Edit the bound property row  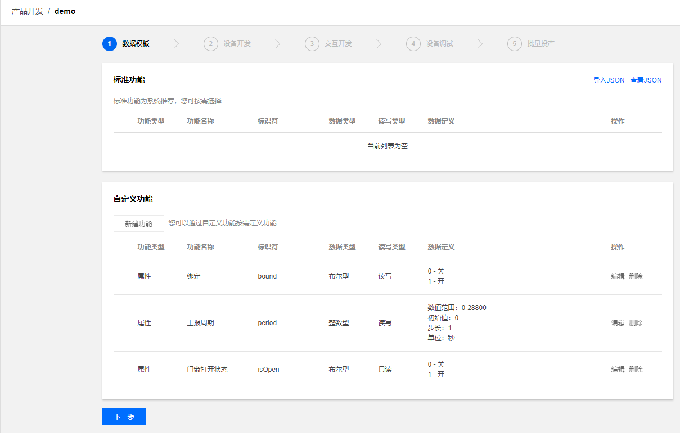coord(617,276)
